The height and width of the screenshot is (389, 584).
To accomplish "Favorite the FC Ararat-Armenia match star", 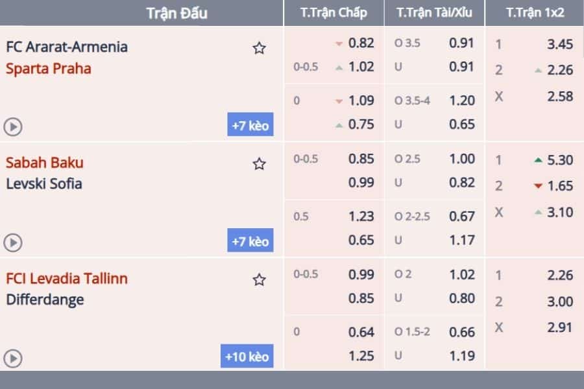I will point(259,48).
